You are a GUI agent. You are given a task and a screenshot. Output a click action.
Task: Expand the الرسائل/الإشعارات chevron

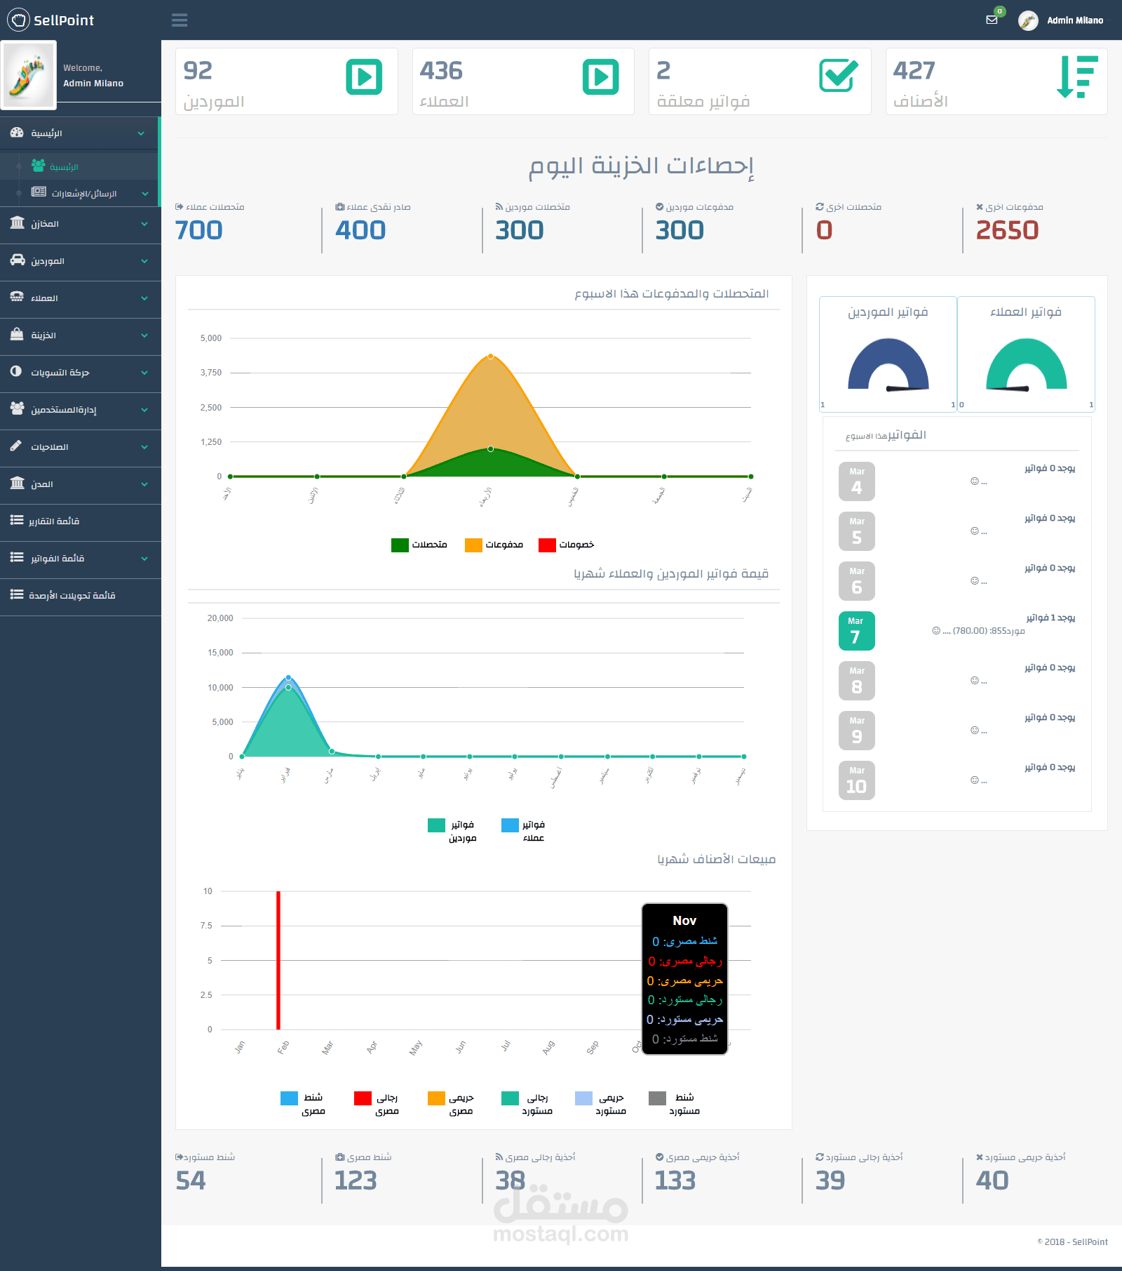tap(145, 194)
